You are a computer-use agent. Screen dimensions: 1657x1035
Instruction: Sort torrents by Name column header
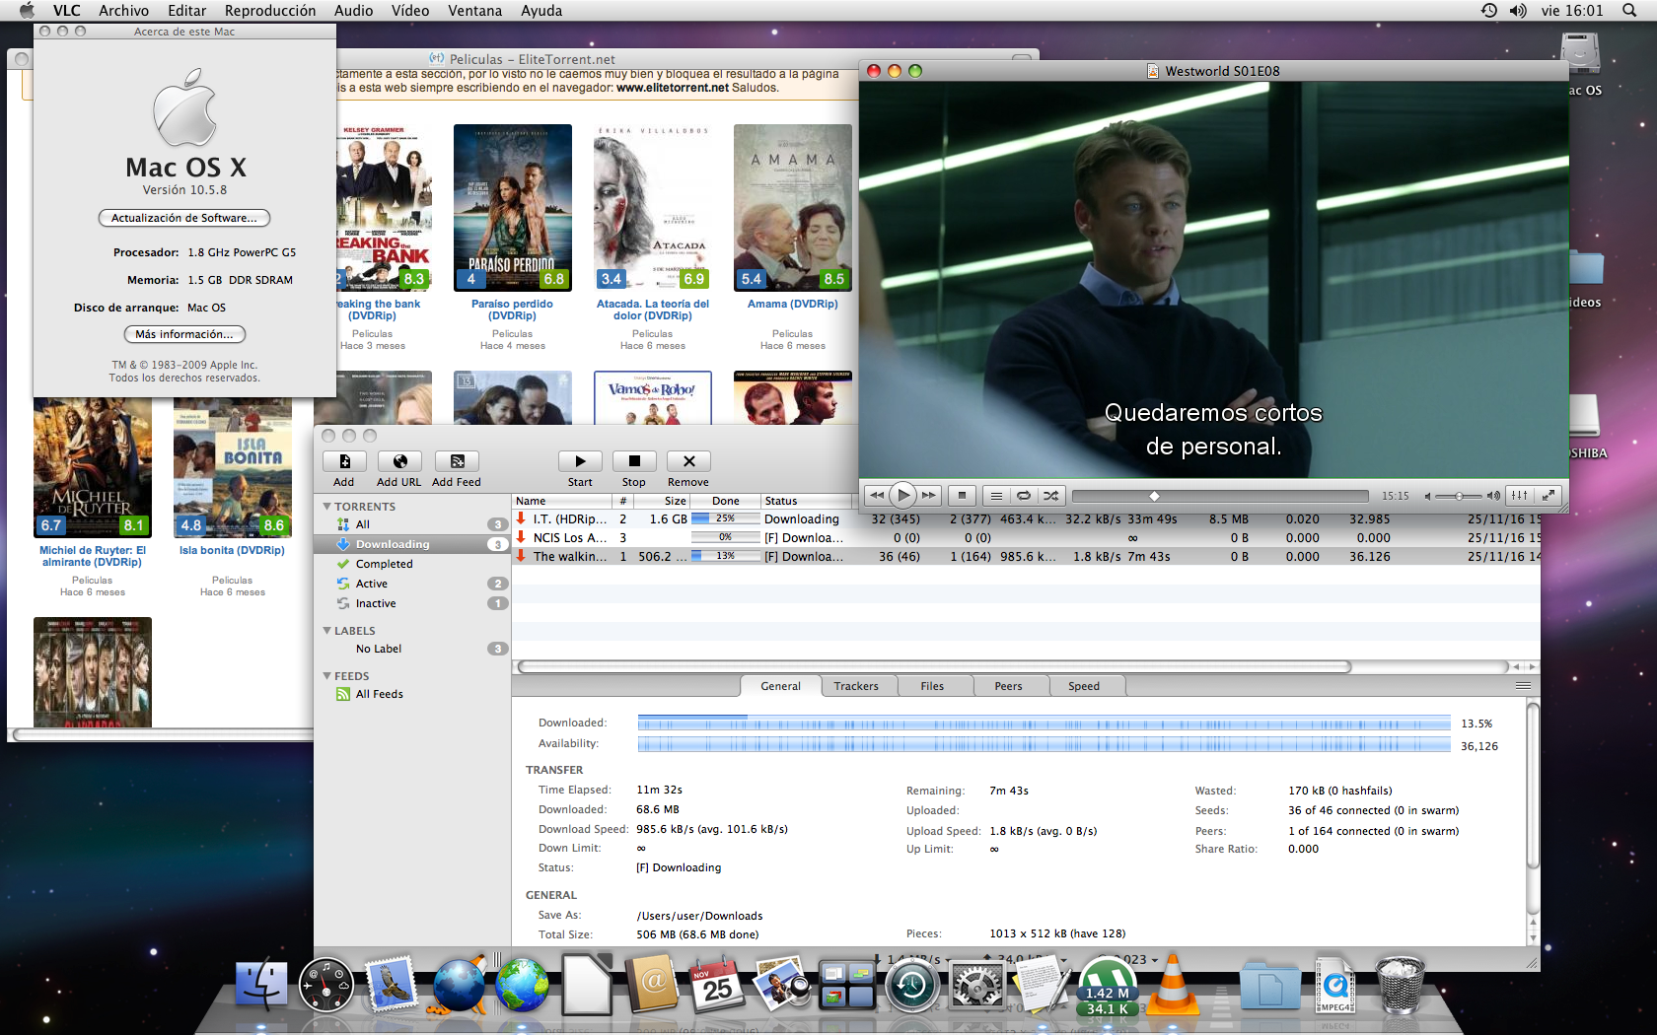(560, 501)
